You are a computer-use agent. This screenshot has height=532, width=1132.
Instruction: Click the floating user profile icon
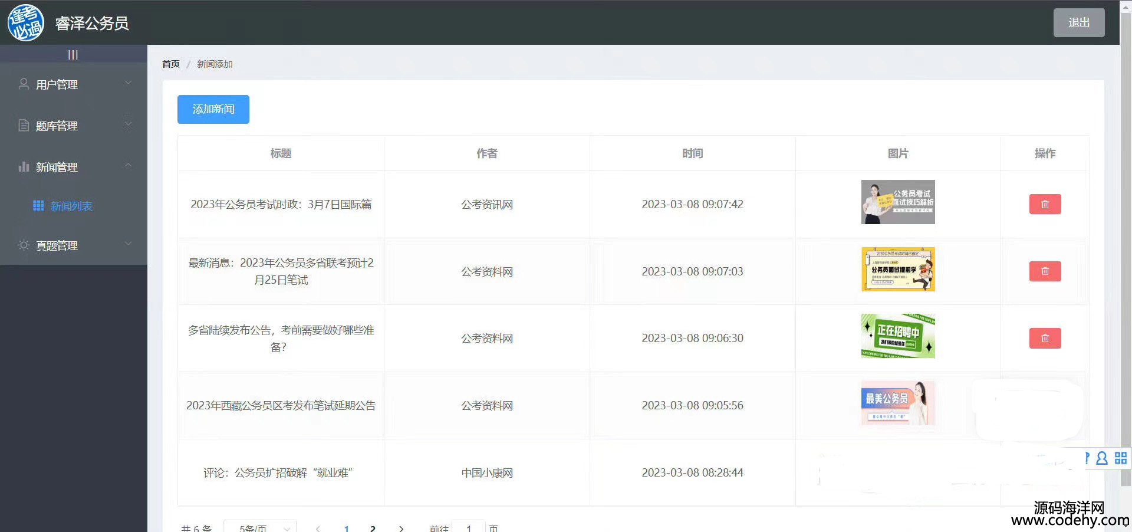pos(1101,458)
